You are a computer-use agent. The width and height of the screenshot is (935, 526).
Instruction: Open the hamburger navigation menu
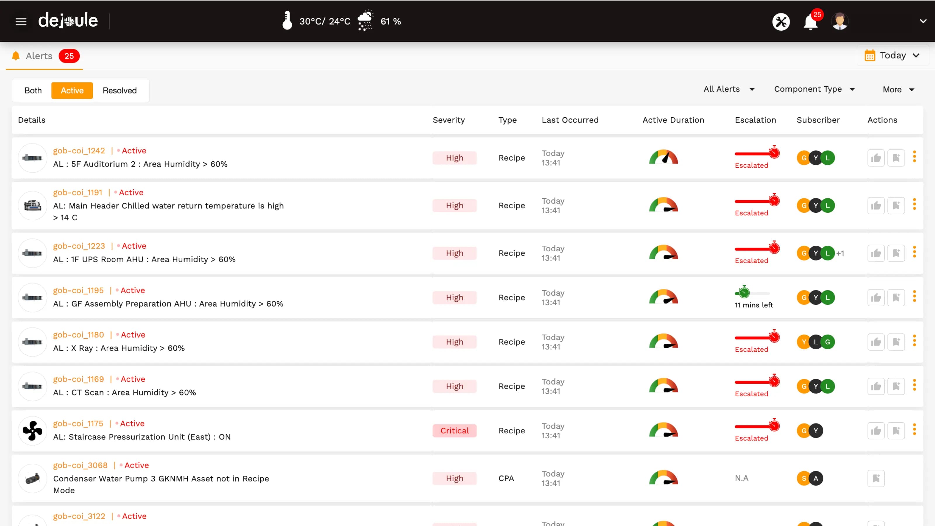point(21,21)
